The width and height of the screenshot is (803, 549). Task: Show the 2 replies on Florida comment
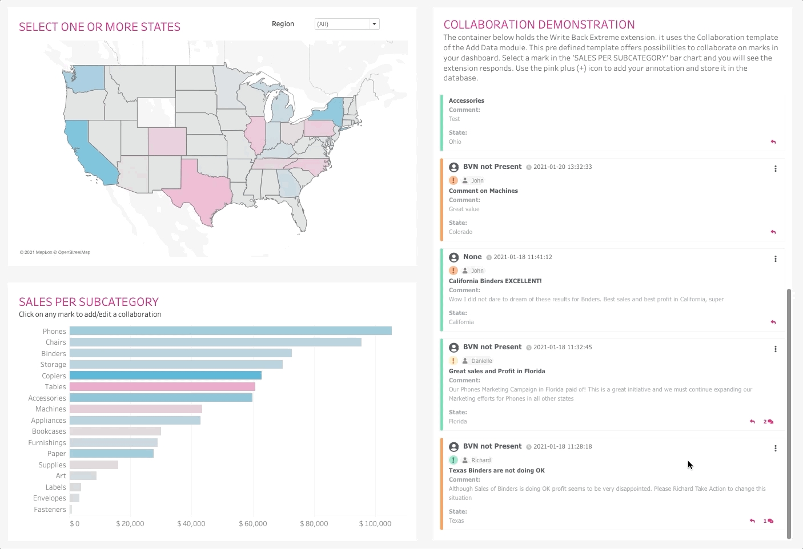pos(769,422)
